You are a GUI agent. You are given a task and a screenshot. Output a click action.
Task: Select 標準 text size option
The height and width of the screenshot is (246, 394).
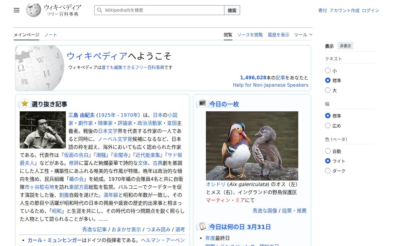[328, 80]
